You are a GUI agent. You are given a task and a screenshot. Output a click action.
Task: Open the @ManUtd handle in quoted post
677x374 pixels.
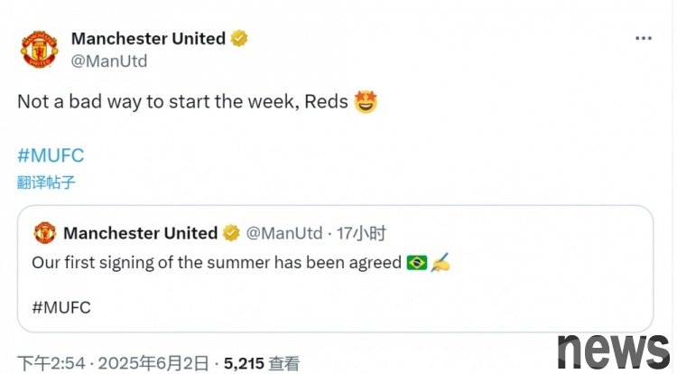(284, 233)
